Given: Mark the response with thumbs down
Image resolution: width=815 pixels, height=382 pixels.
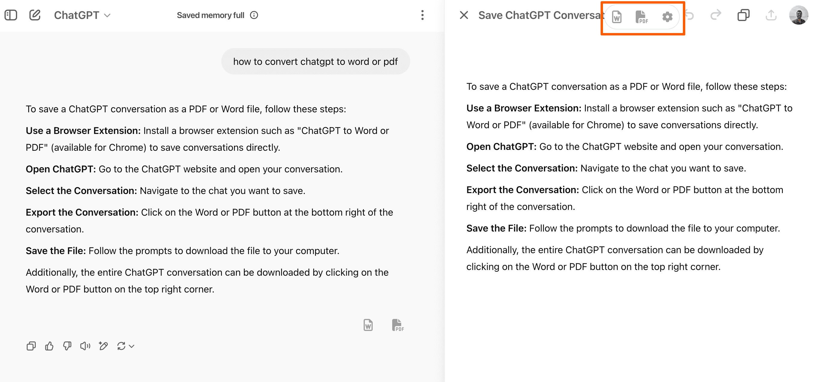Looking at the screenshot, I should [67, 346].
